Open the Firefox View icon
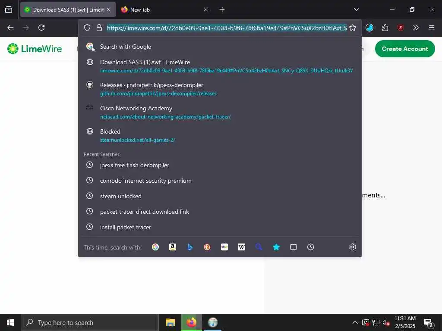Viewport: 442px width, 331px height. pos(9,10)
